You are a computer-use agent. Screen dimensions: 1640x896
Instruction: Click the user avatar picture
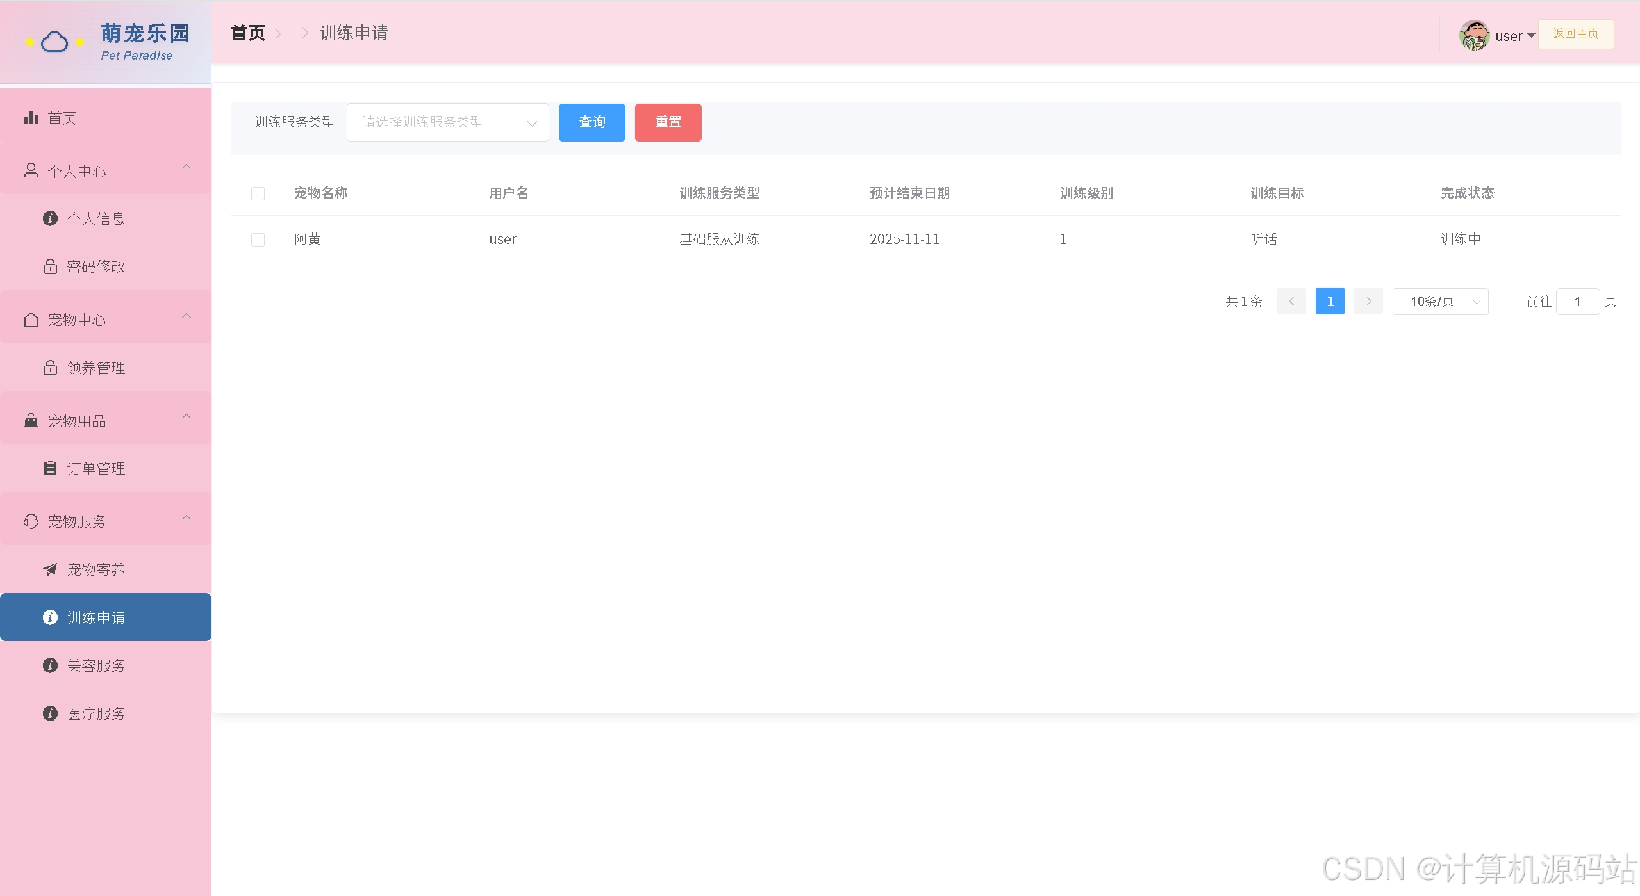coord(1474,35)
